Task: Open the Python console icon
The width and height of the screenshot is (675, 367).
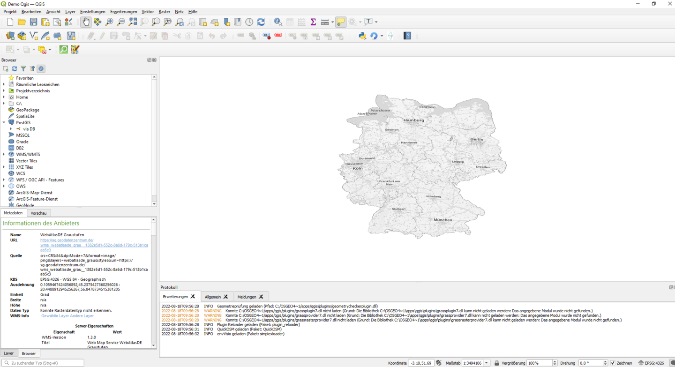Action: pos(362,36)
